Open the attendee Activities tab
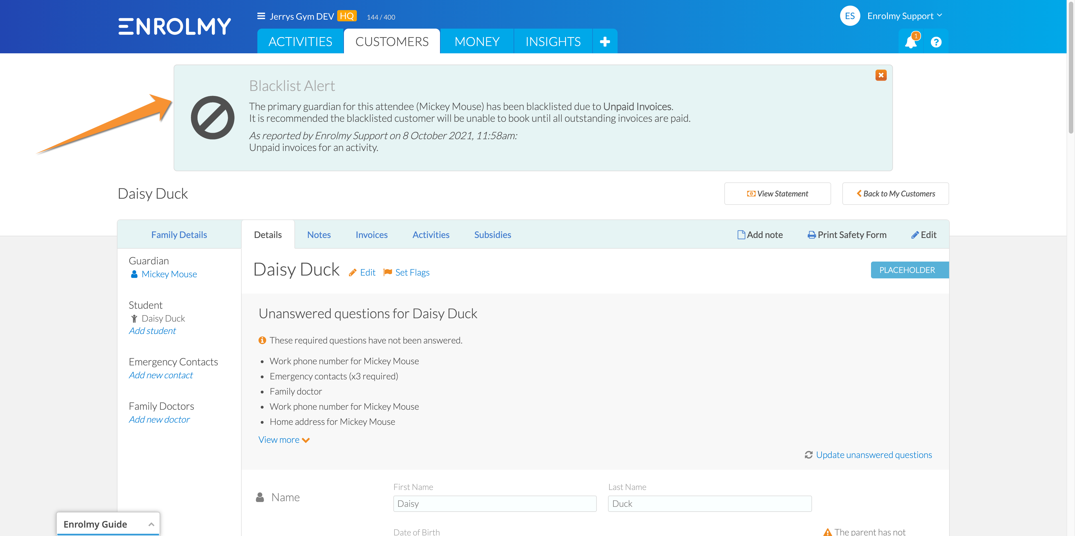1075x536 pixels. [x=431, y=235]
